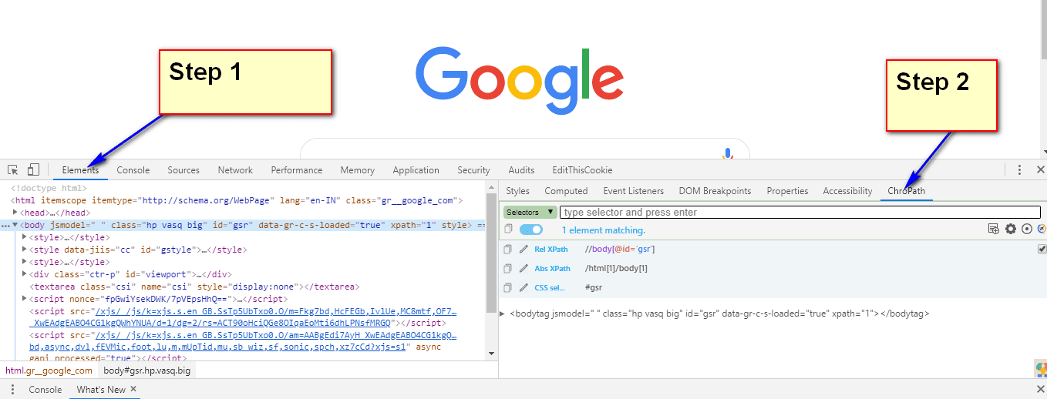Uncheck the Rel XPath row checkbox

(x=1042, y=249)
